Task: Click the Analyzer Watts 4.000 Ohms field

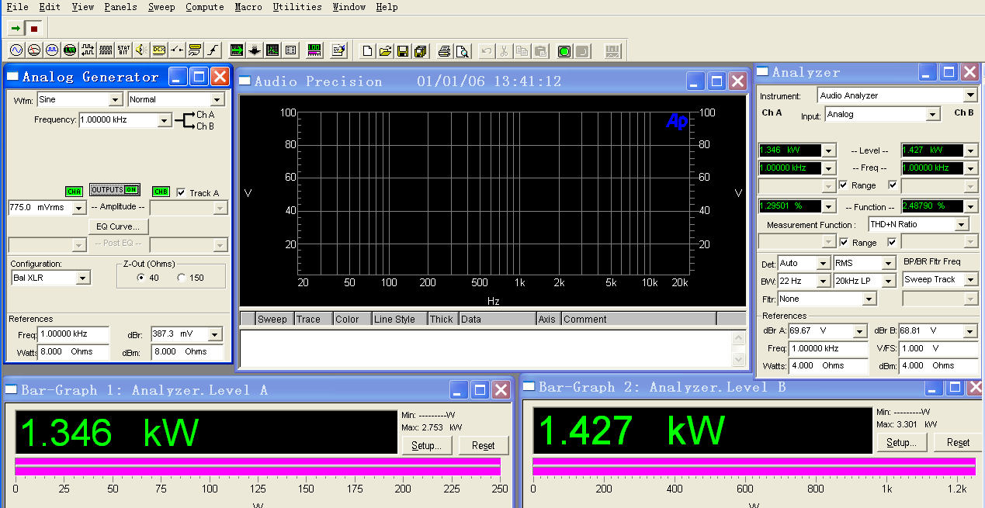Action: [827, 365]
